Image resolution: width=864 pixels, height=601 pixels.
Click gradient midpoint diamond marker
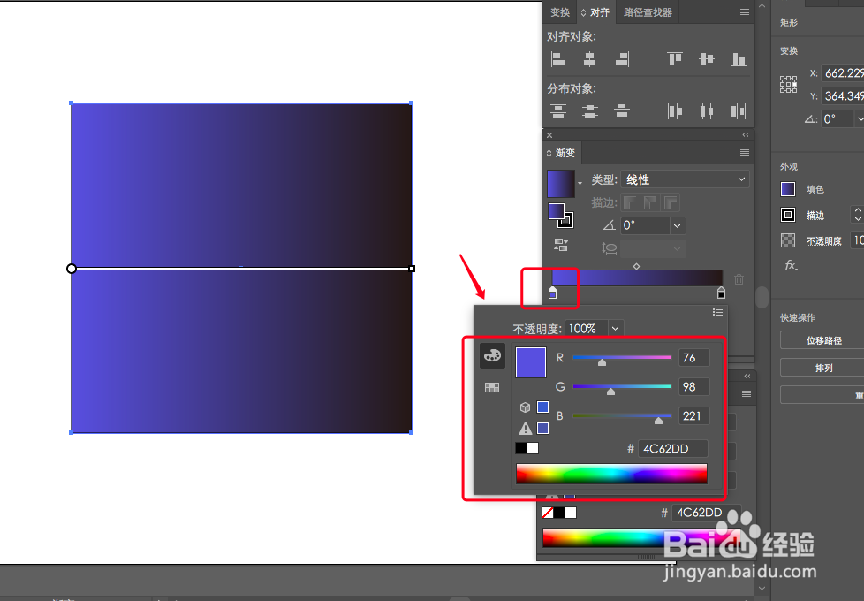tap(636, 266)
